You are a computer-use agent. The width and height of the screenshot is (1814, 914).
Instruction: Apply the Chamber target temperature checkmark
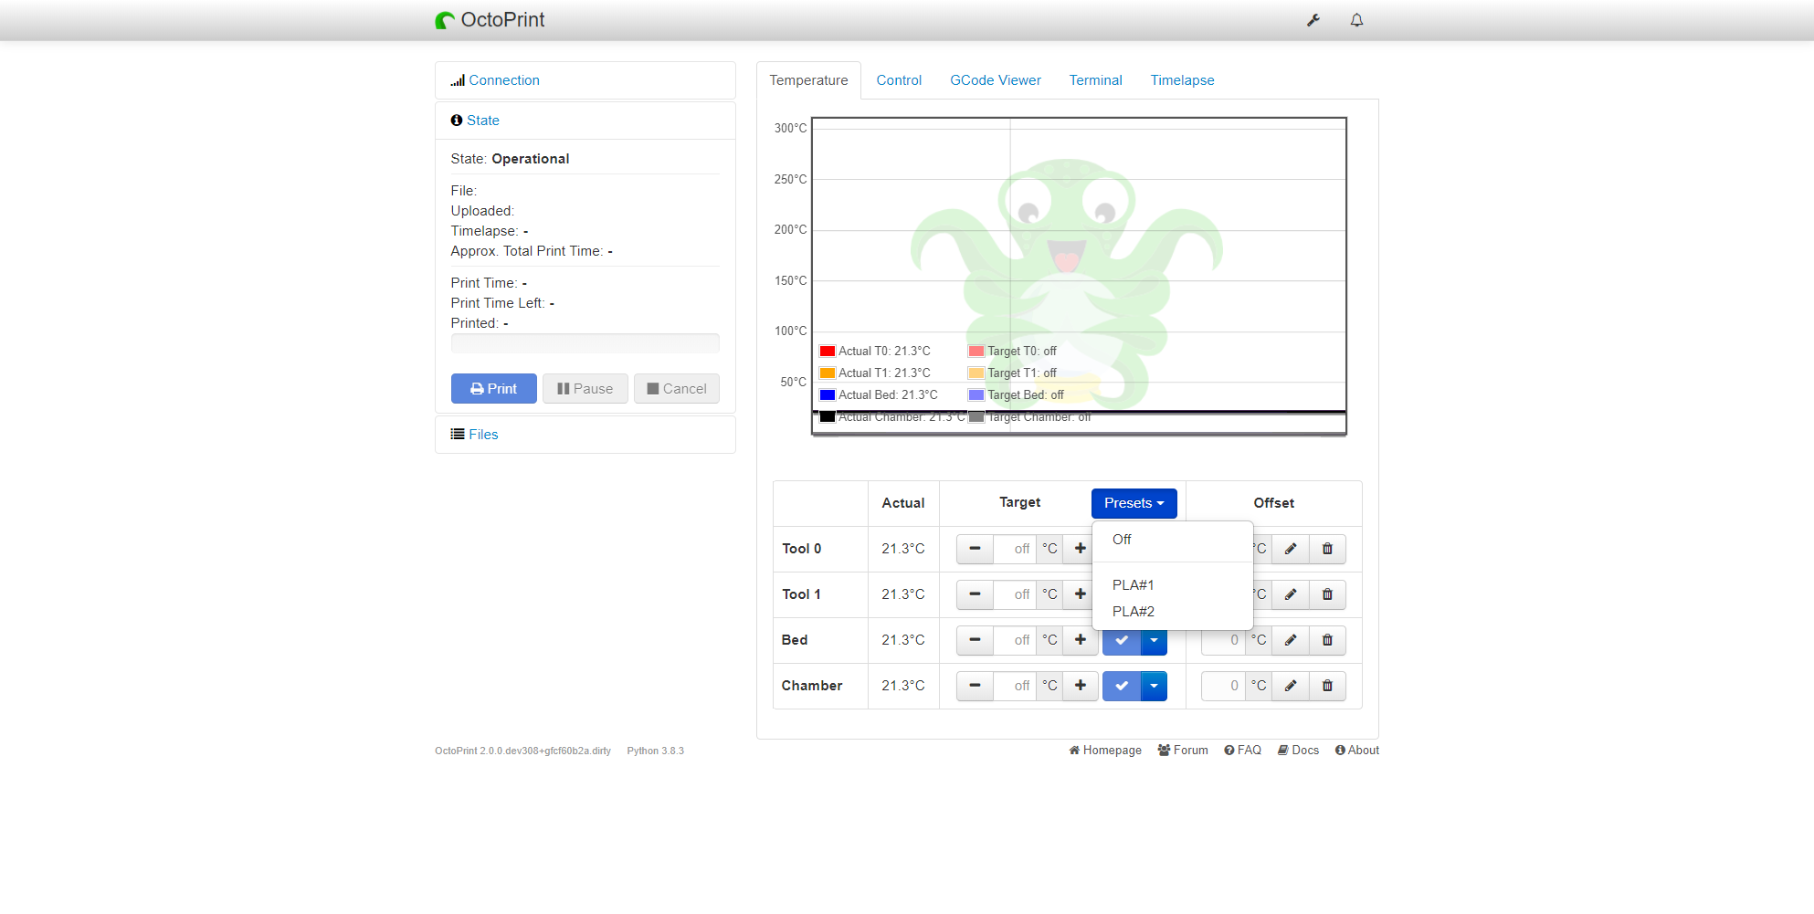1122,686
